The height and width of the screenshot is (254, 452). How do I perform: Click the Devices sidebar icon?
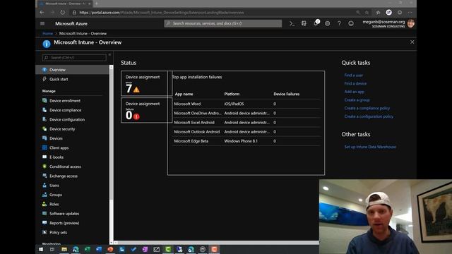click(44, 138)
